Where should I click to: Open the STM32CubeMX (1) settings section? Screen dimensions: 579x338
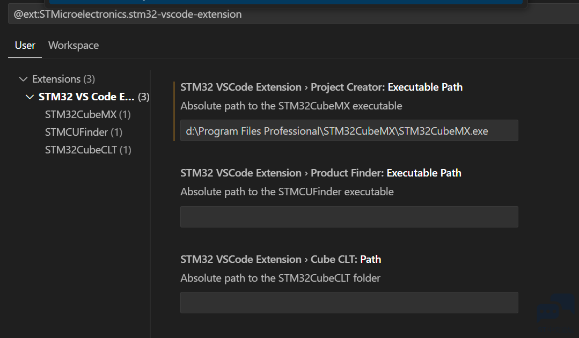tap(88, 114)
